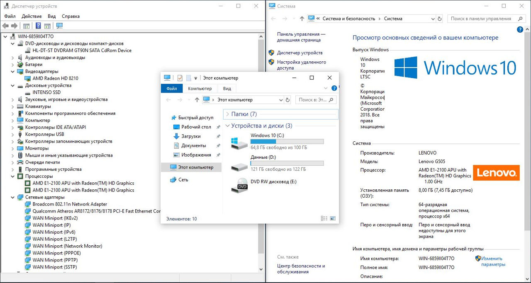
Task: Open Загрузки in the Quick access sidebar
Action: (x=191, y=136)
